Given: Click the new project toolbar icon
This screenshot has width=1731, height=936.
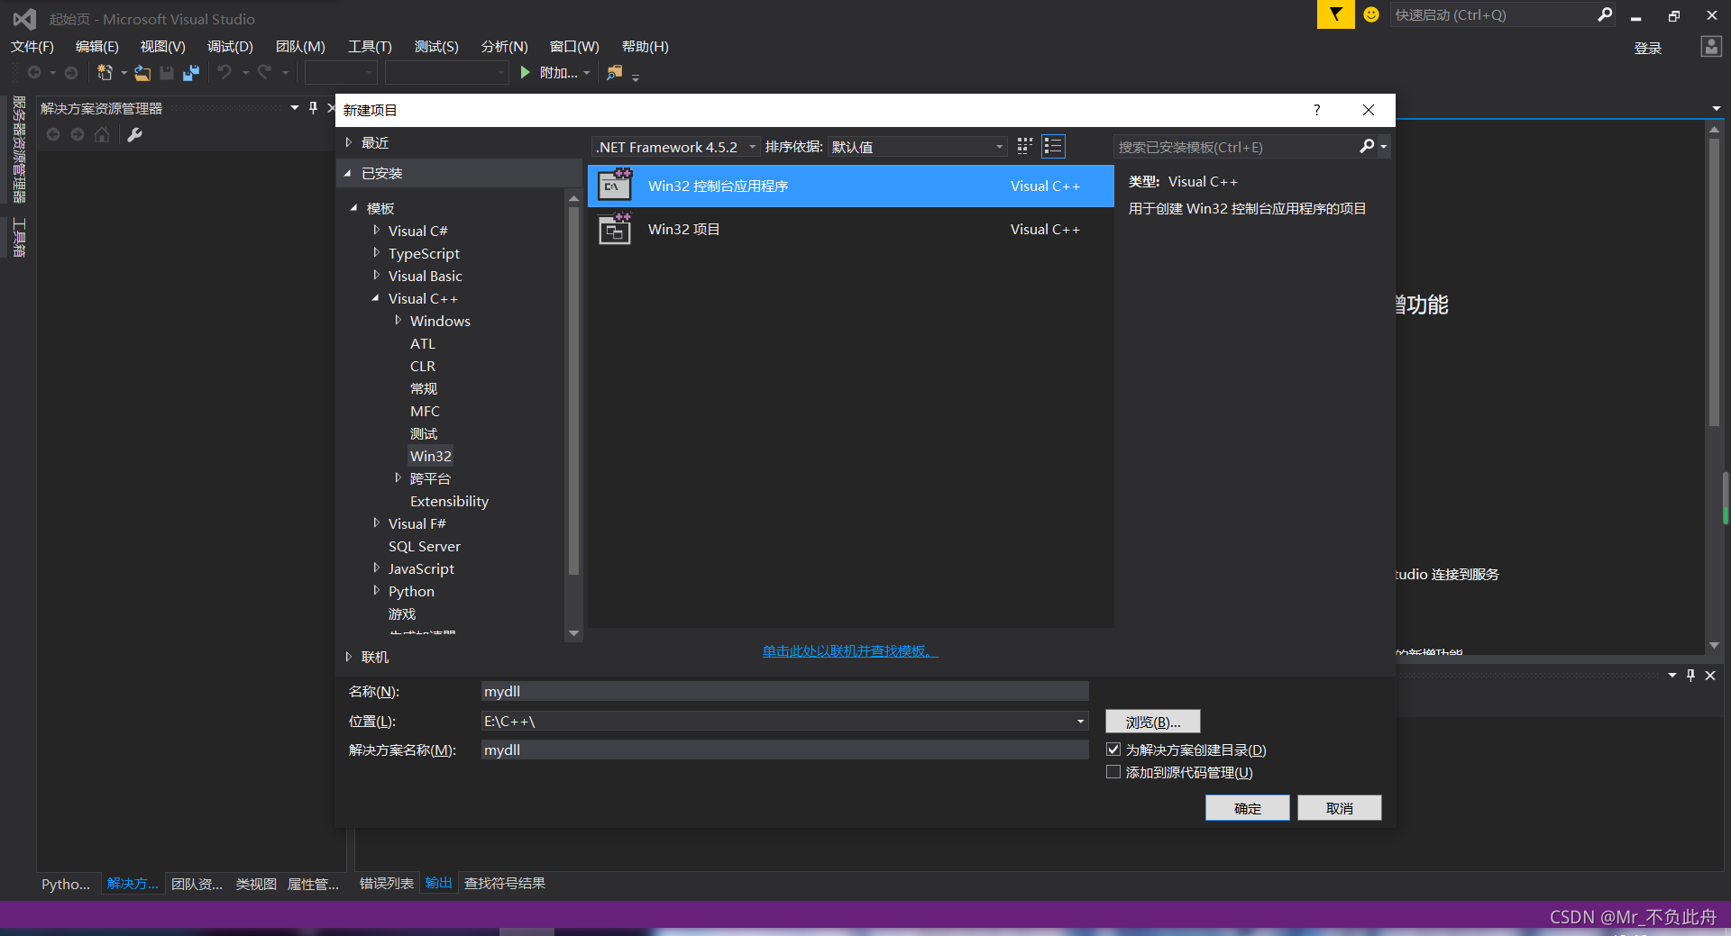Looking at the screenshot, I should [x=105, y=73].
